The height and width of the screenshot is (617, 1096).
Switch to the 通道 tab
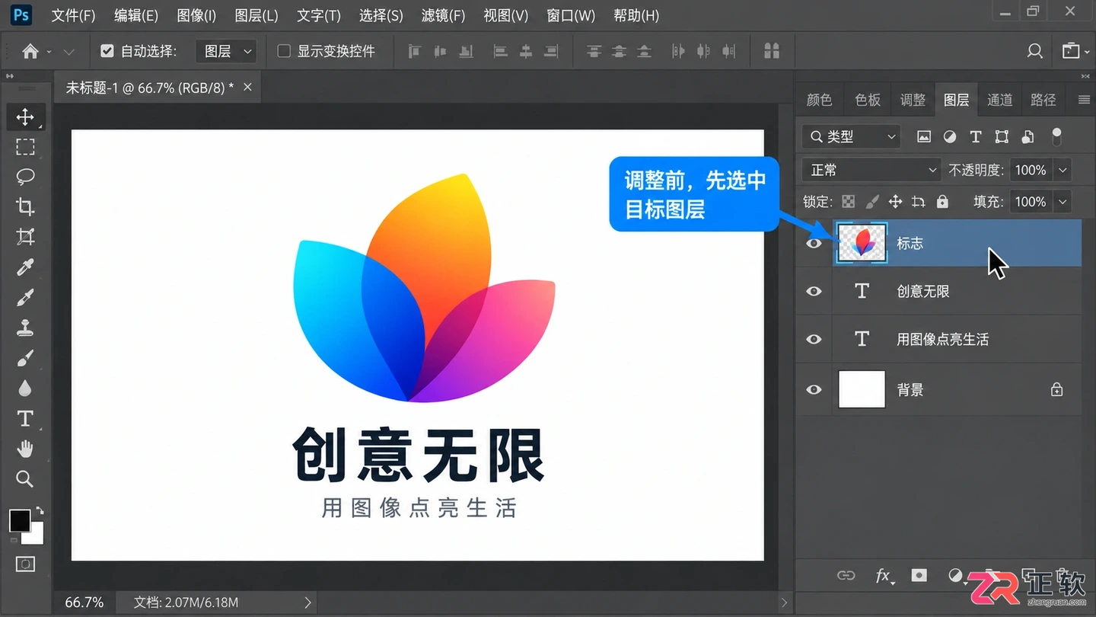pos(999,100)
